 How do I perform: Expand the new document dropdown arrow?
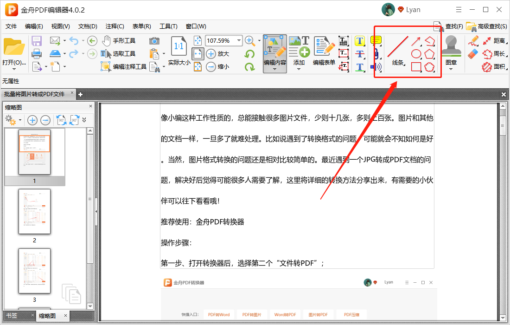[64, 66]
